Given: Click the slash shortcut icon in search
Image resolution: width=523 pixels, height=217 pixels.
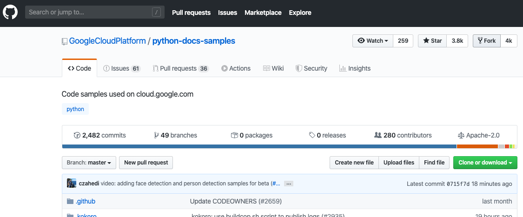Looking at the screenshot, I should click(x=156, y=13).
